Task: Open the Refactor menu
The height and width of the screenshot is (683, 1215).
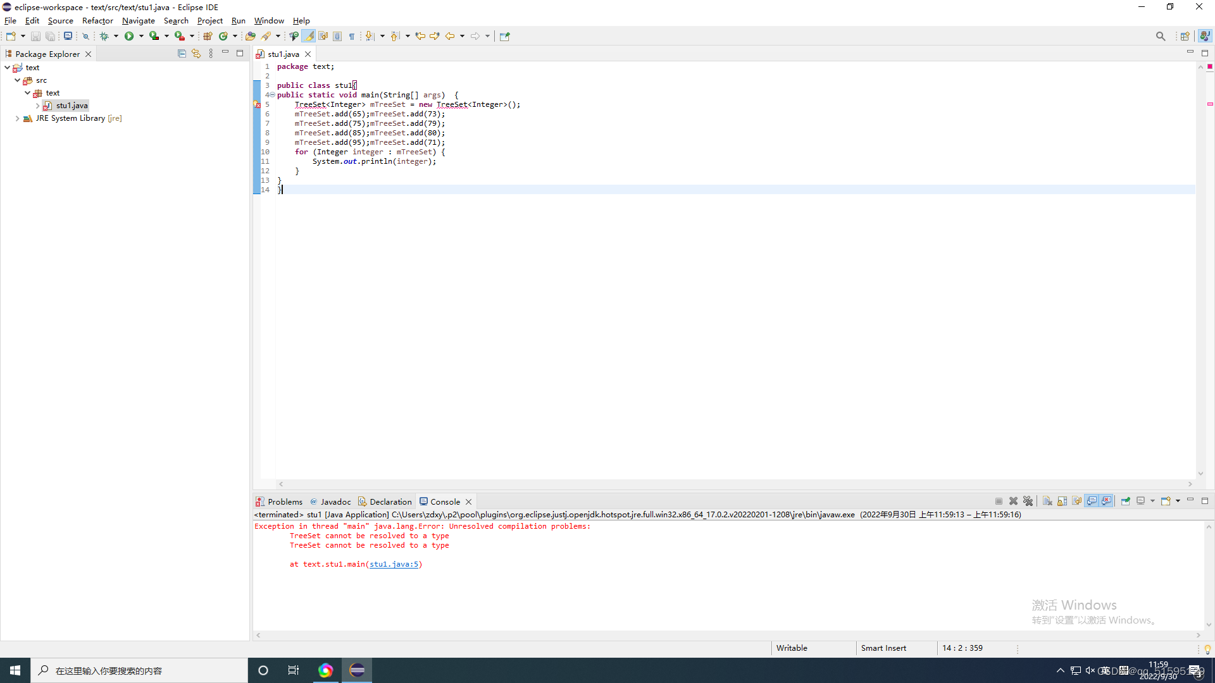Action: [x=97, y=21]
